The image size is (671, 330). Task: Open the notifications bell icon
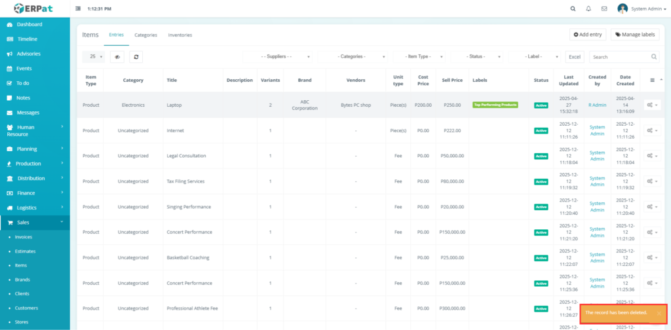588,9
